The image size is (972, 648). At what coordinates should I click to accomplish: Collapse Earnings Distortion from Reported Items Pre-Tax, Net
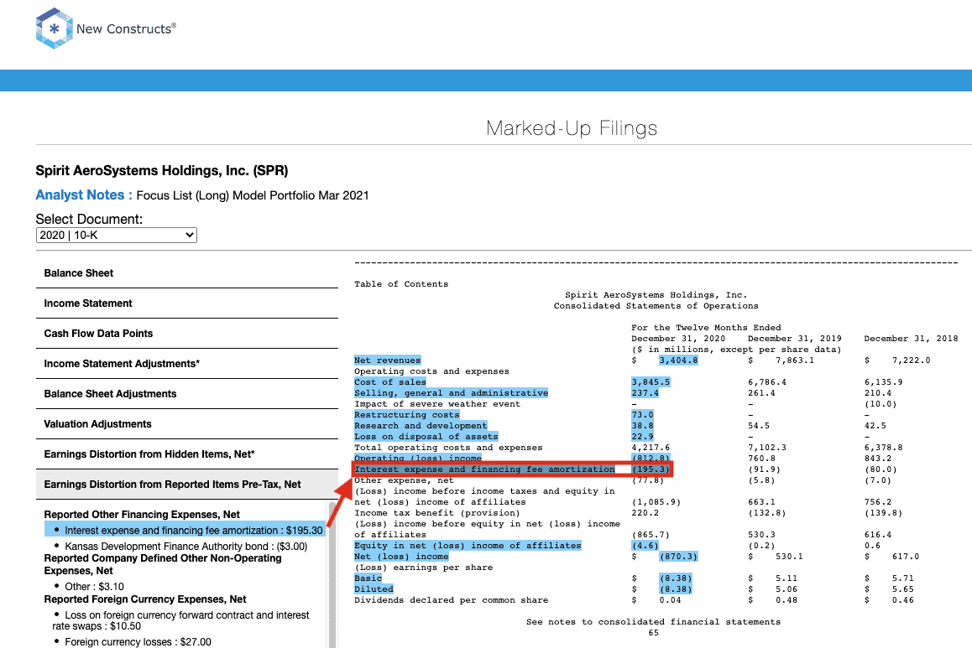coord(187,485)
